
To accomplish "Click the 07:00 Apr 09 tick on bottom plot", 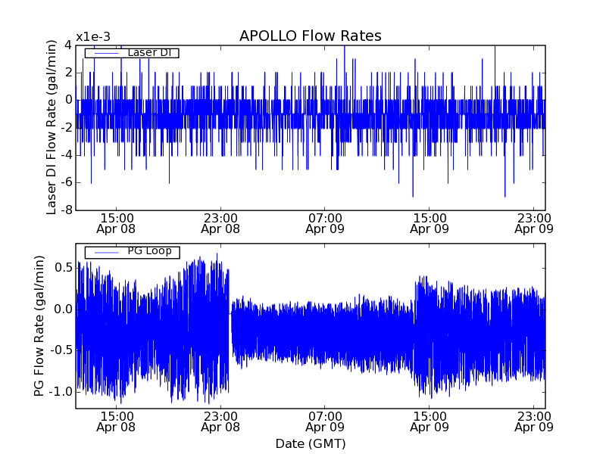I will point(325,421).
